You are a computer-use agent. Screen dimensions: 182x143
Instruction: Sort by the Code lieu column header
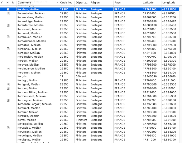(x=66, y=3)
